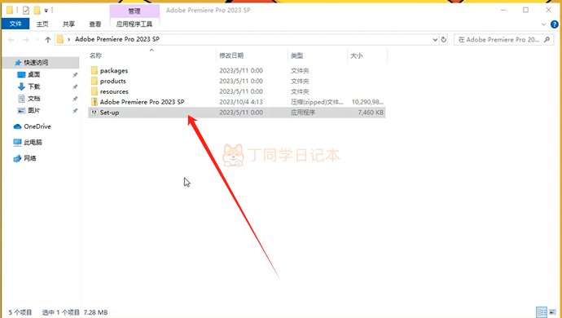Click the zipped archive file icon
Screen dimensions: 562x318
(94, 102)
